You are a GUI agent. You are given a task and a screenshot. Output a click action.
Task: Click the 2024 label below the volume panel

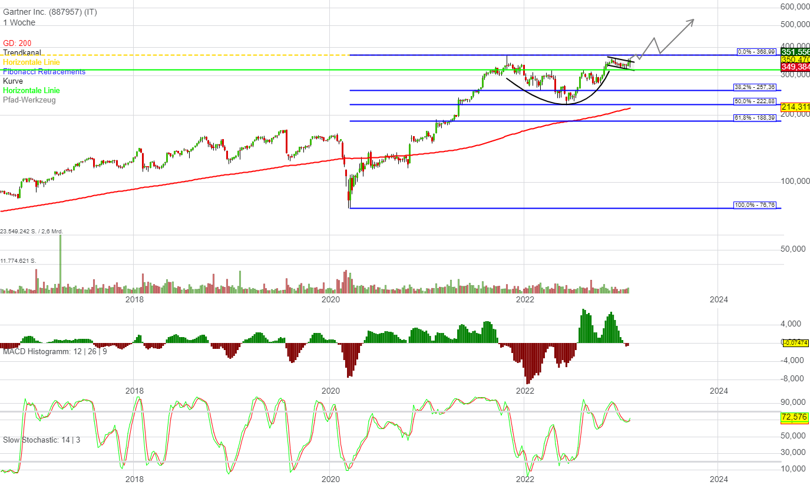click(x=719, y=299)
